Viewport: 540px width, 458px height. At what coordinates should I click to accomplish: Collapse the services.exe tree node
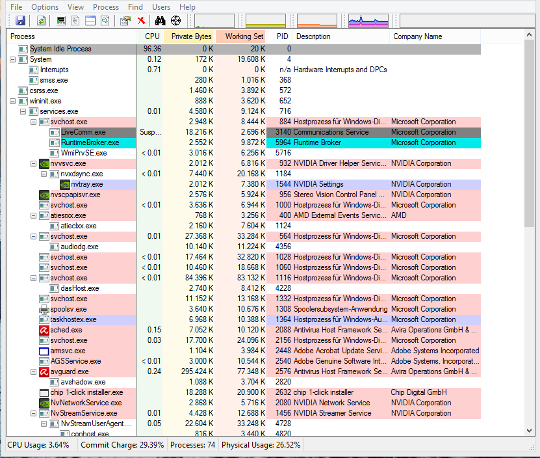tap(23, 111)
